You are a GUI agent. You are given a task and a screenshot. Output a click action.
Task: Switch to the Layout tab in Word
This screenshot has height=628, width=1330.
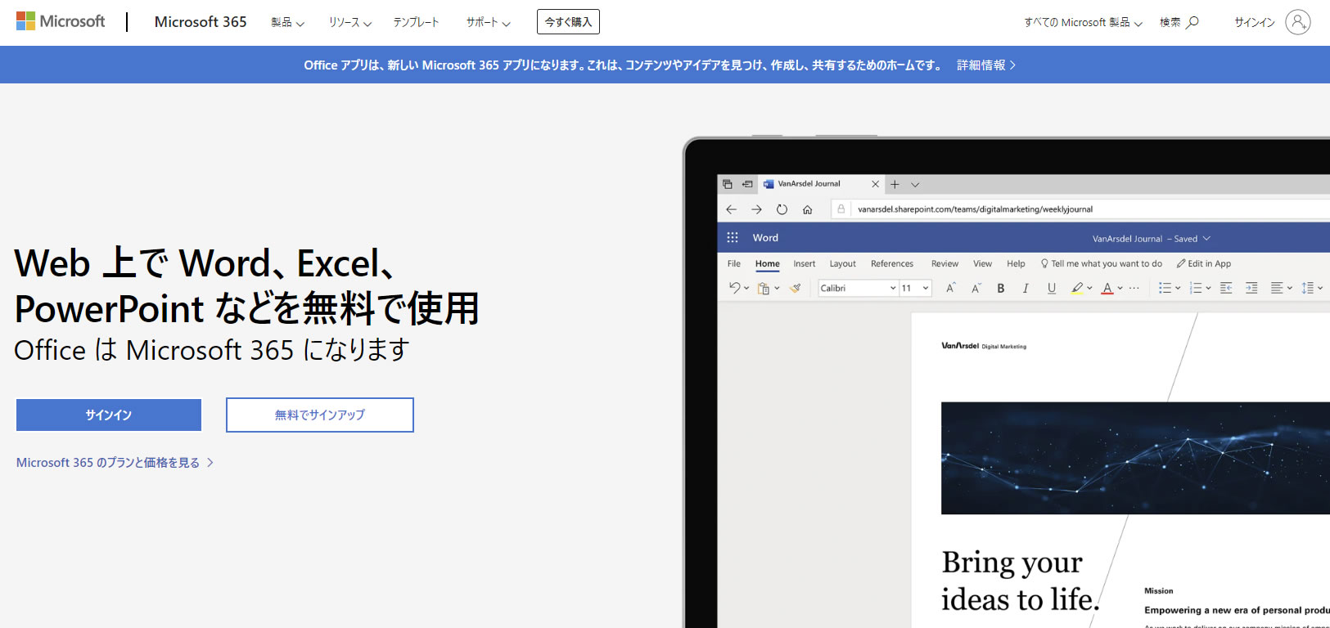tap(842, 263)
